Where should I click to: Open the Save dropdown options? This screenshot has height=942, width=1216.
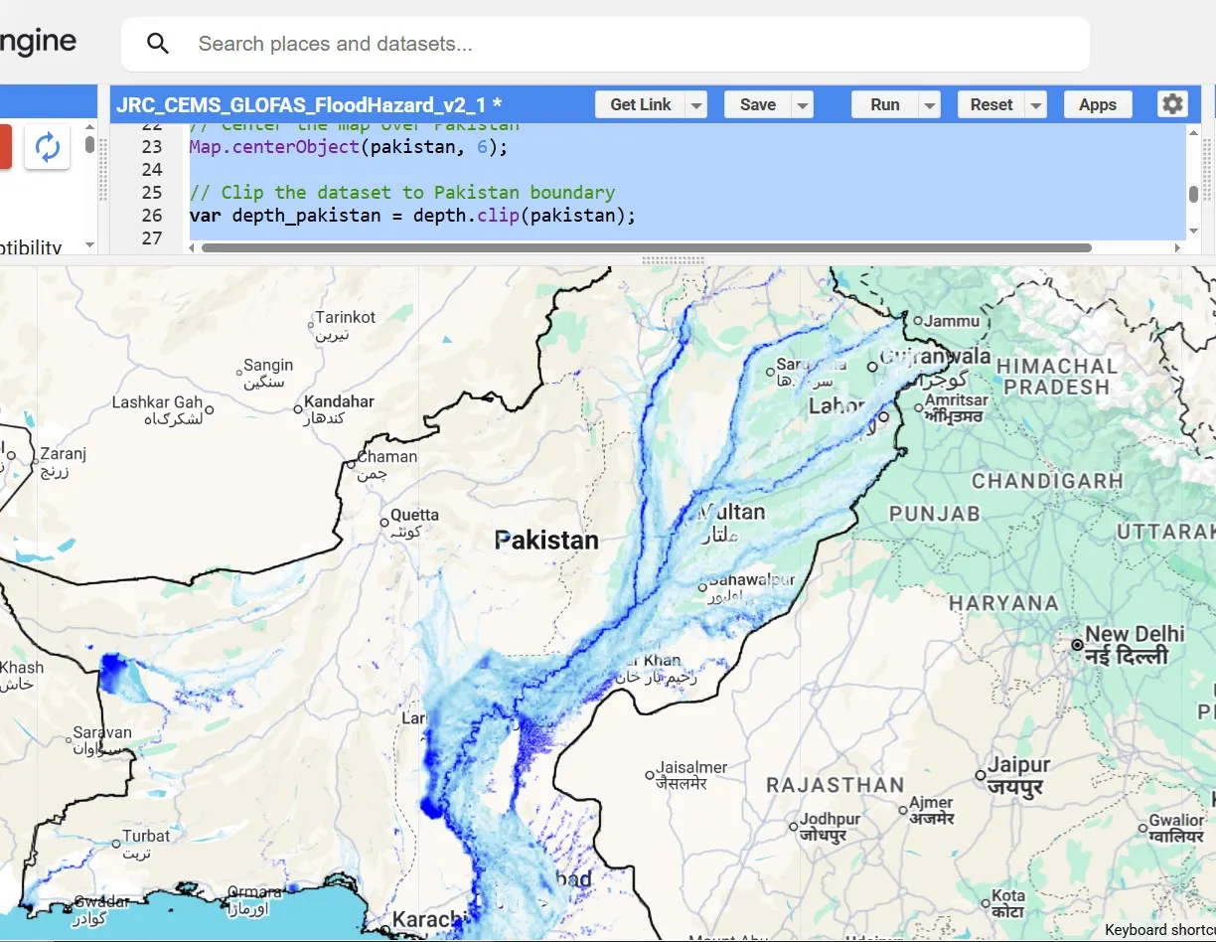pos(803,103)
